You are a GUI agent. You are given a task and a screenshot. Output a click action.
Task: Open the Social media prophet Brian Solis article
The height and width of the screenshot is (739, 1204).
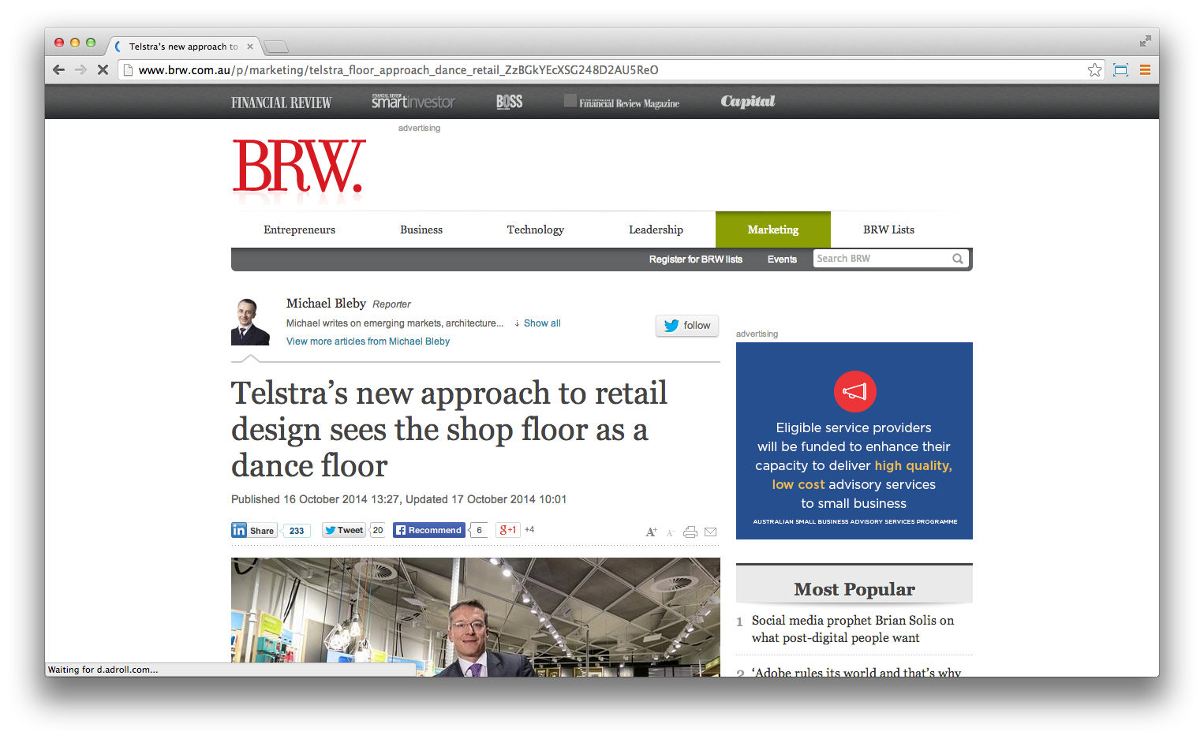coord(853,629)
